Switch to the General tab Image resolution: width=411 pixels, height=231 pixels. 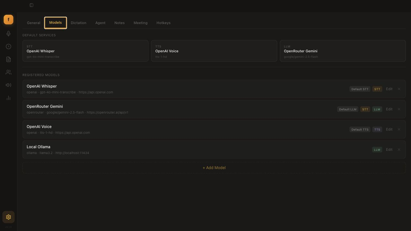[x=33, y=23]
